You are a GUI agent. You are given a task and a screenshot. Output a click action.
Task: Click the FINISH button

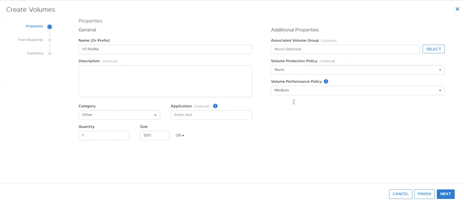[x=425, y=194]
